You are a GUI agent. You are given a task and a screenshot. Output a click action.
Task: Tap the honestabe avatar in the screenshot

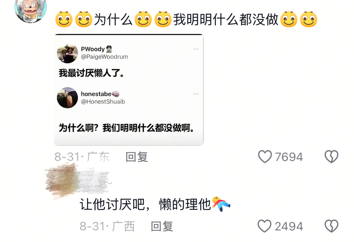tap(67, 98)
